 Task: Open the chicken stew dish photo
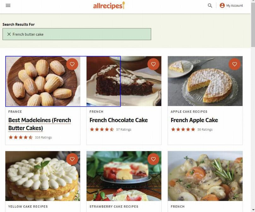(x=205, y=176)
